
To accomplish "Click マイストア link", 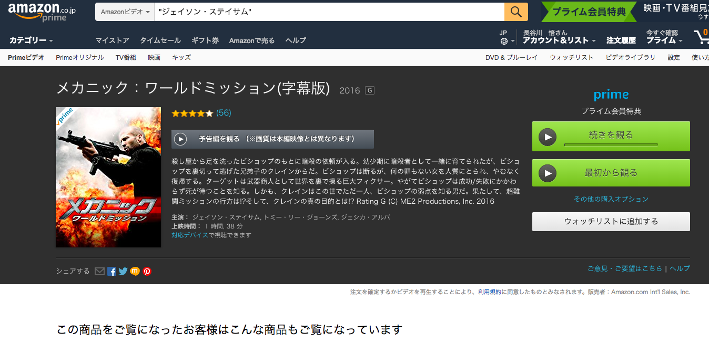I will 112,40.
